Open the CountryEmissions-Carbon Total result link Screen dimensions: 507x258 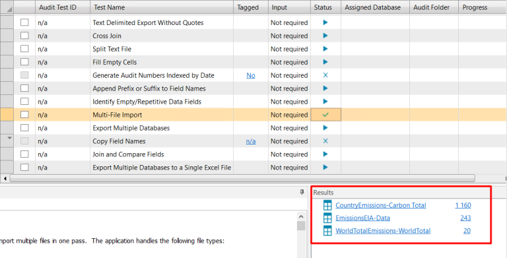tap(380, 205)
